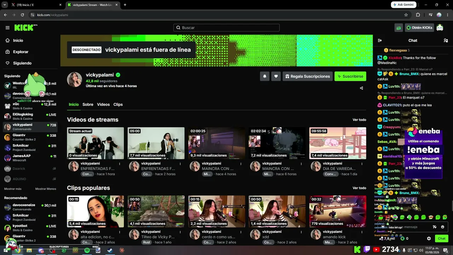Switch to the Videos tab

pyautogui.click(x=103, y=104)
